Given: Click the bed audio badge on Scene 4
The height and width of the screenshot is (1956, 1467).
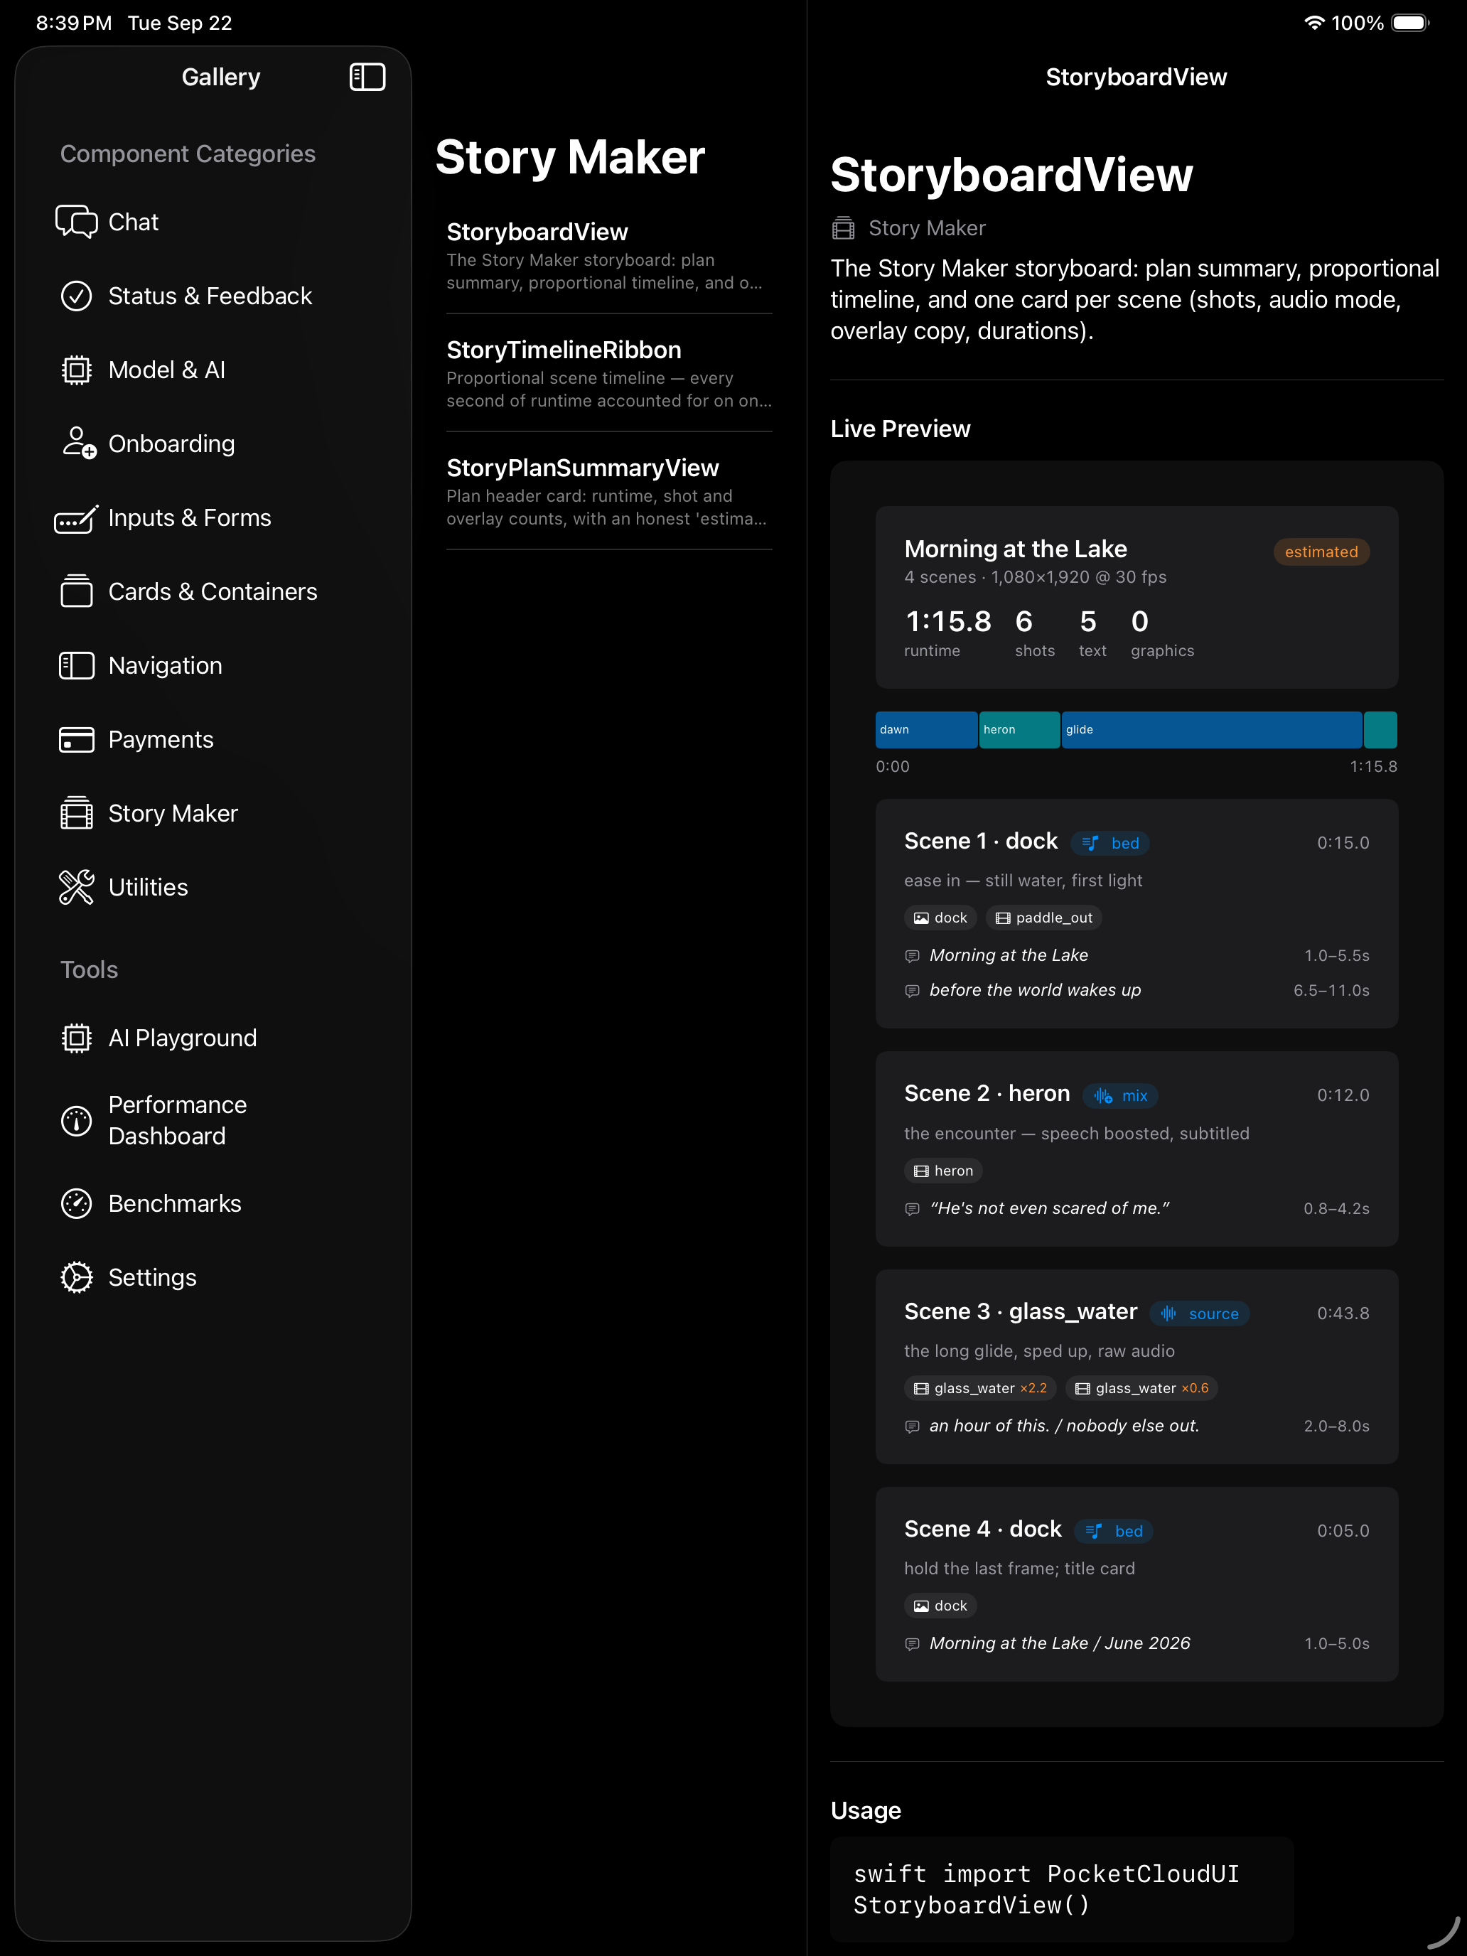Looking at the screenshot, I should 1113,1531.
